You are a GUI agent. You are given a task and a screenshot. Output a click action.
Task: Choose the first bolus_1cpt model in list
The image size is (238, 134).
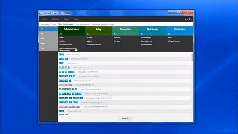pyautogui.click(x=125, y=54)
